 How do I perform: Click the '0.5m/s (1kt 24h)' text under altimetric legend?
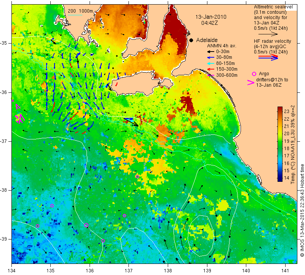[271, 28]
